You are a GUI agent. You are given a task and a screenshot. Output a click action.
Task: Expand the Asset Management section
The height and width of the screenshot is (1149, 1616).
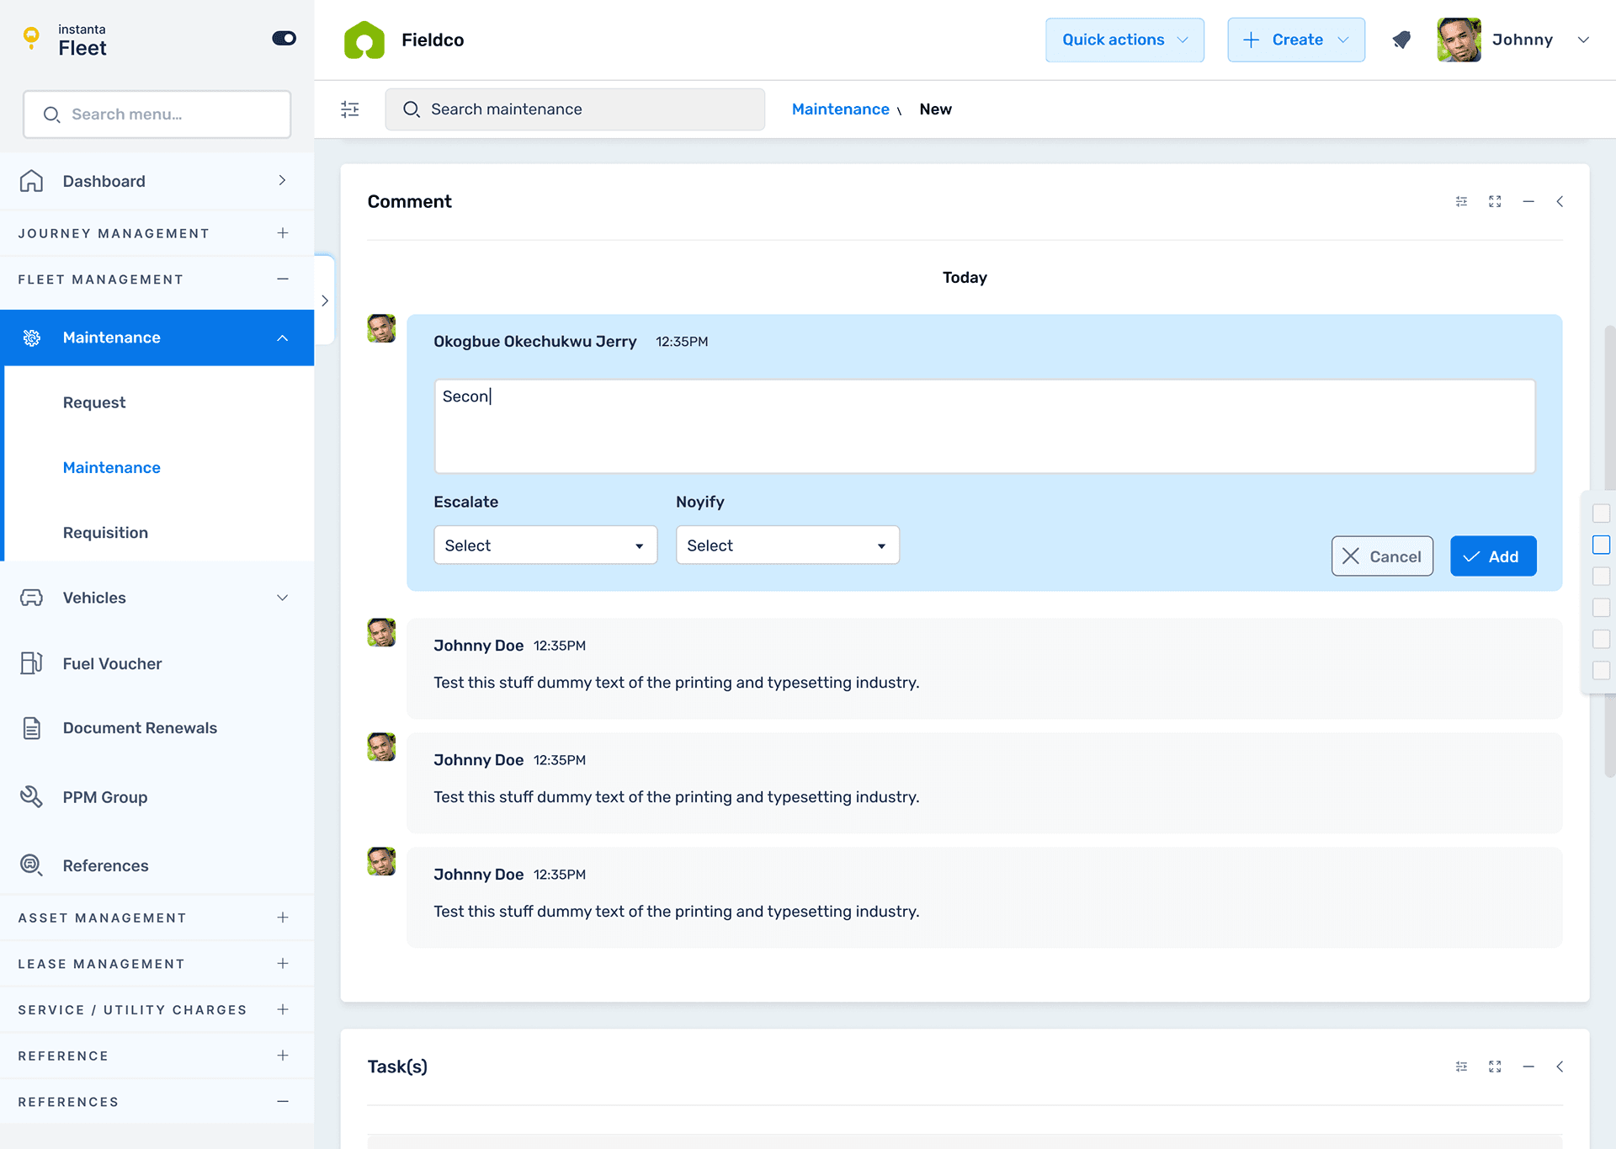click(x=283, y=918)
